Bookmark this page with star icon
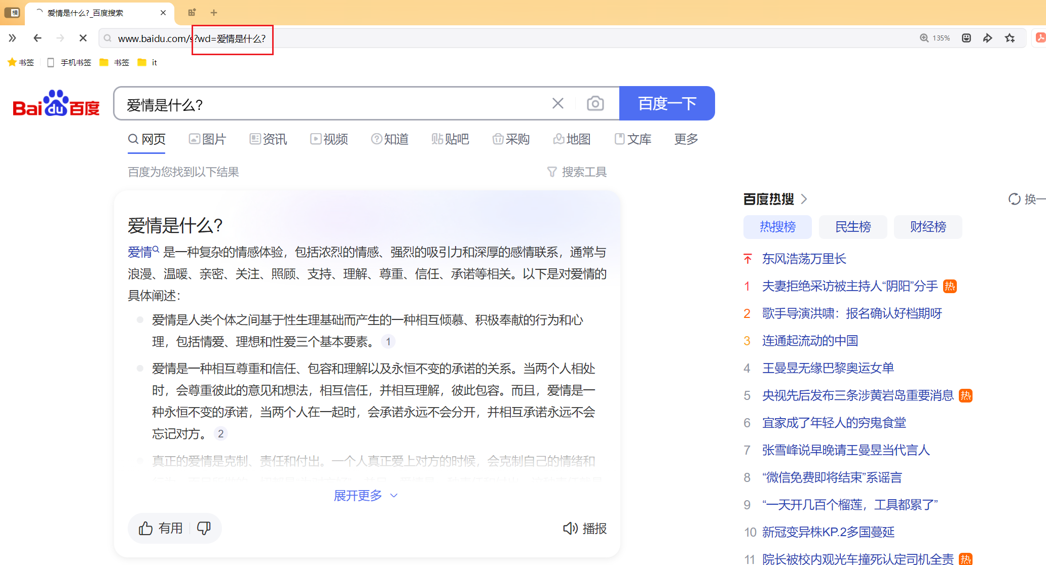The image size is (1046, 565). (x=1010, y=38)
